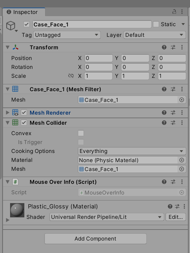Image resolution: width=190 pixels, height=253 pixels.
Task: Click the Mesh Renderer component icon
Action: (x=15, y=113)
